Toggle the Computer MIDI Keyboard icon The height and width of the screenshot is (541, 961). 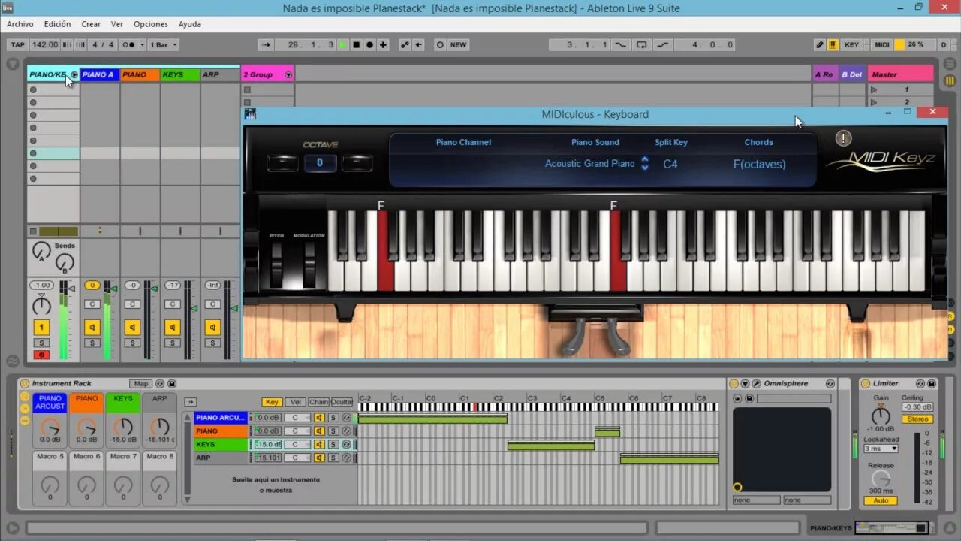(833, 44)
